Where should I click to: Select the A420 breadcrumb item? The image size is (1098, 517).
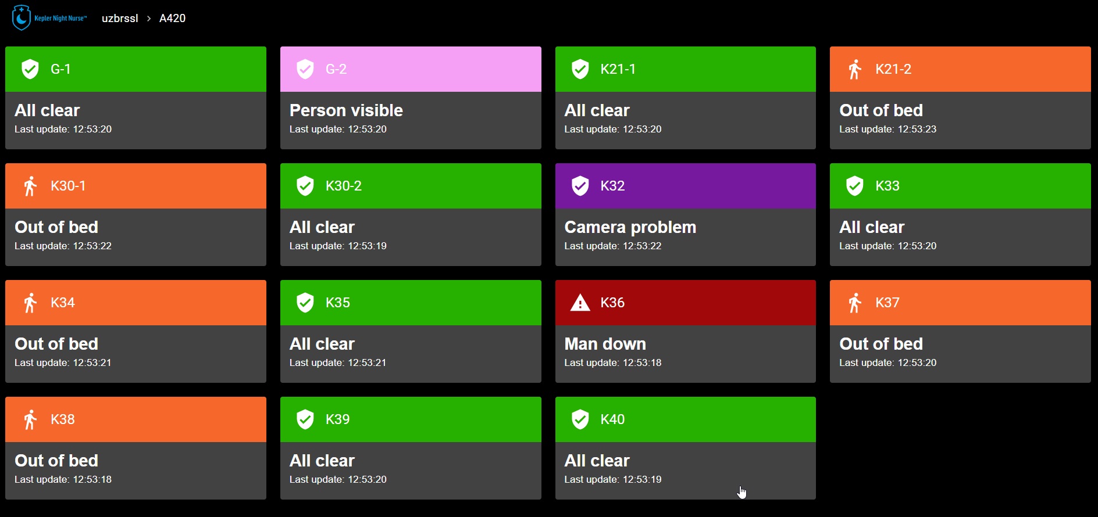(173, 19)
